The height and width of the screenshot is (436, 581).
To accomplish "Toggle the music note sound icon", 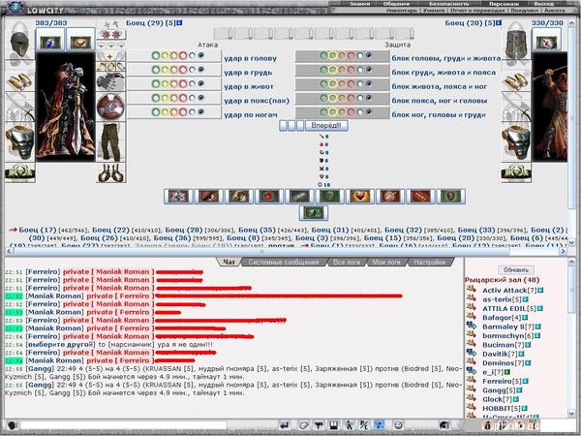I will (x=379, y=425).
